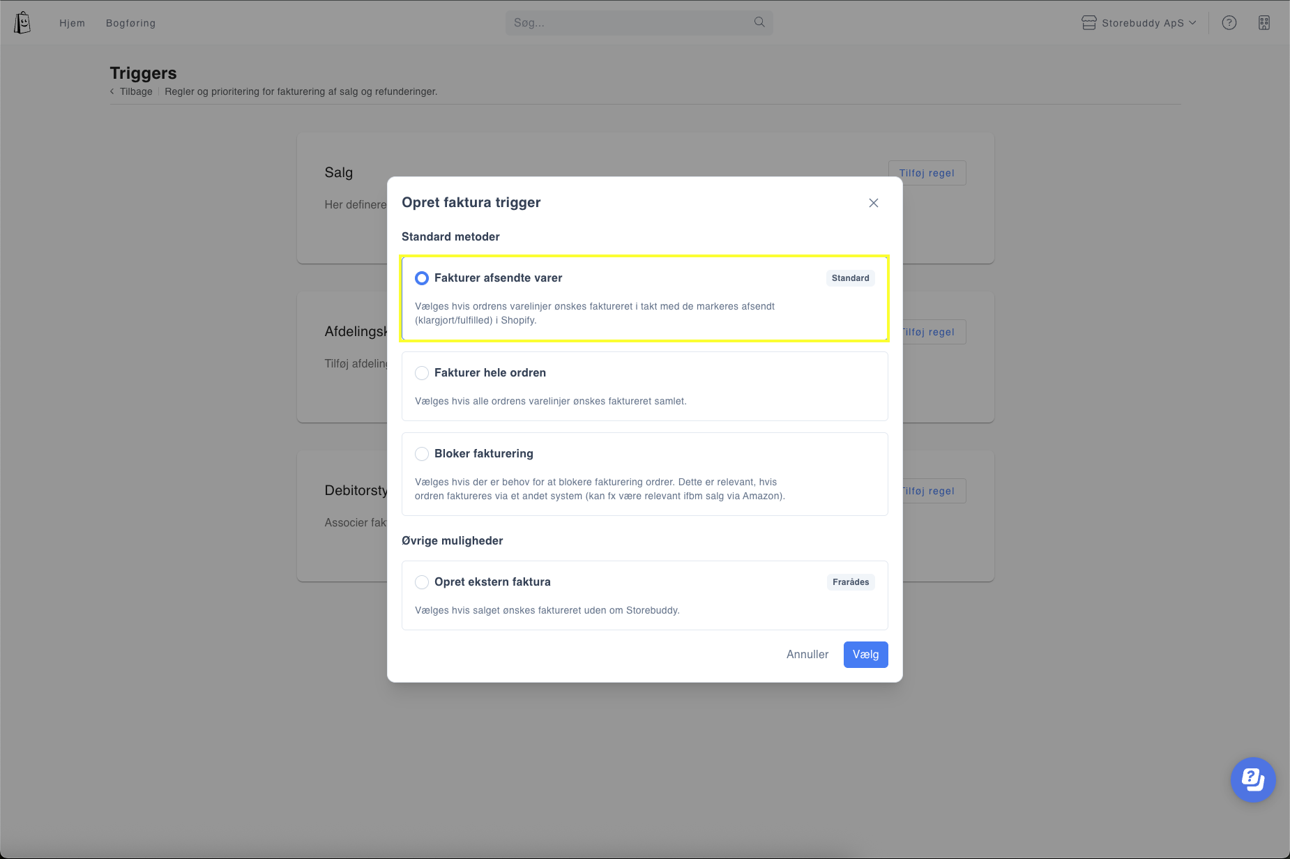Click description under Bloker fakturering

600,489
